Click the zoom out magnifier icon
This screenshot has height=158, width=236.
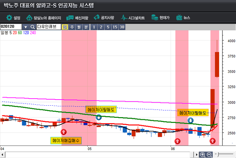coord(209,155)
